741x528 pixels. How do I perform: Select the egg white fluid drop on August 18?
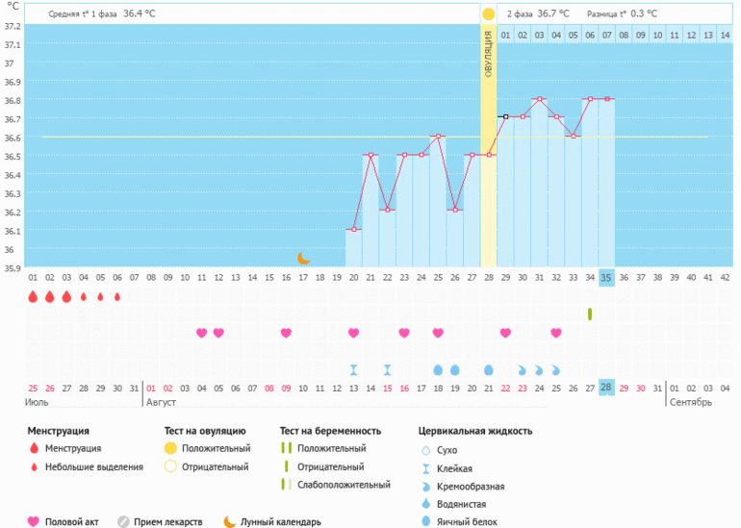pyautogui.click(x=438, y=369)
